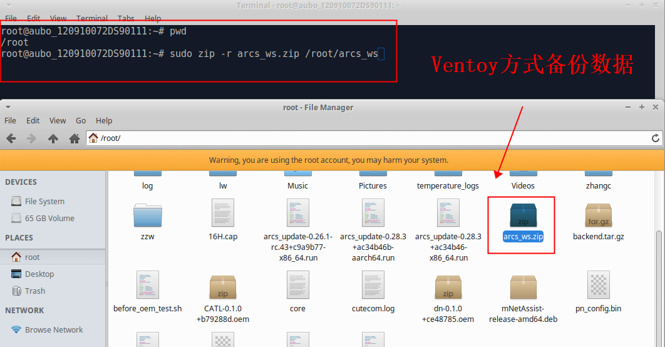Click the log folder label
Viewport: 665px width, 347px height.
coord(148,186)
